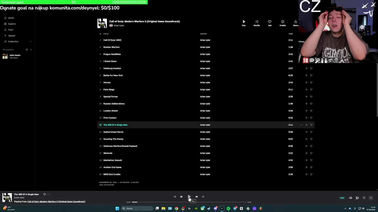Toggle shuffle in the player bar
378x212 pixels.
[175, 197]
